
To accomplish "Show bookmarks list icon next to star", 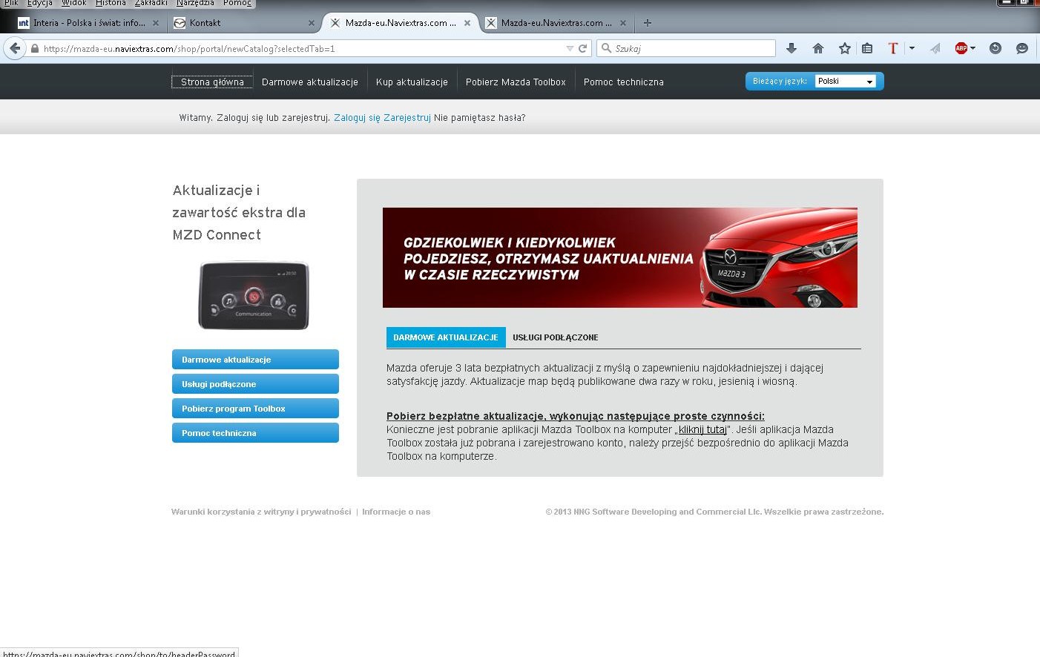I will coord(867,48).
